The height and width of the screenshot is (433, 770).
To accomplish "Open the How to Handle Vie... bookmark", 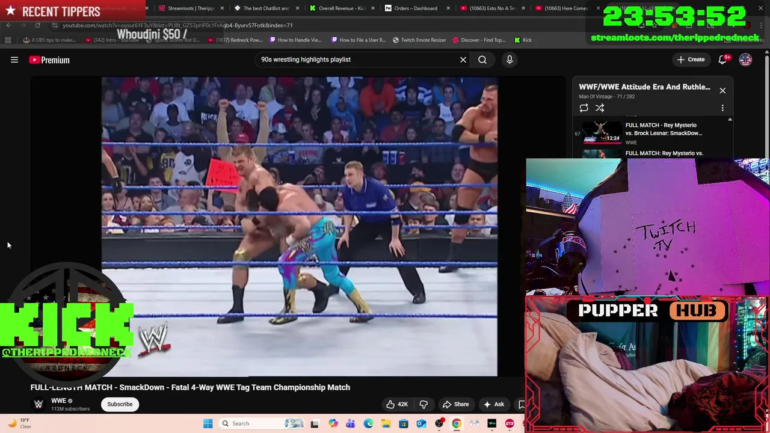I will tap(295, 40).
